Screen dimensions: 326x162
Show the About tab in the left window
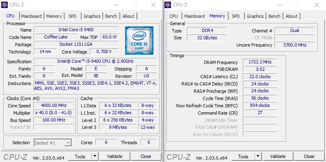coord(128,16)
